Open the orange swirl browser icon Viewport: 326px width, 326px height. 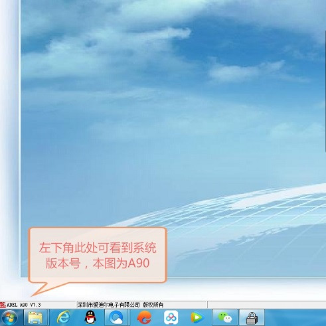144,317
